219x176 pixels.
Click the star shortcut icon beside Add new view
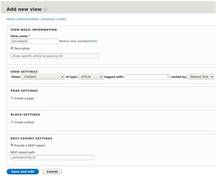[x=45, y=9]
